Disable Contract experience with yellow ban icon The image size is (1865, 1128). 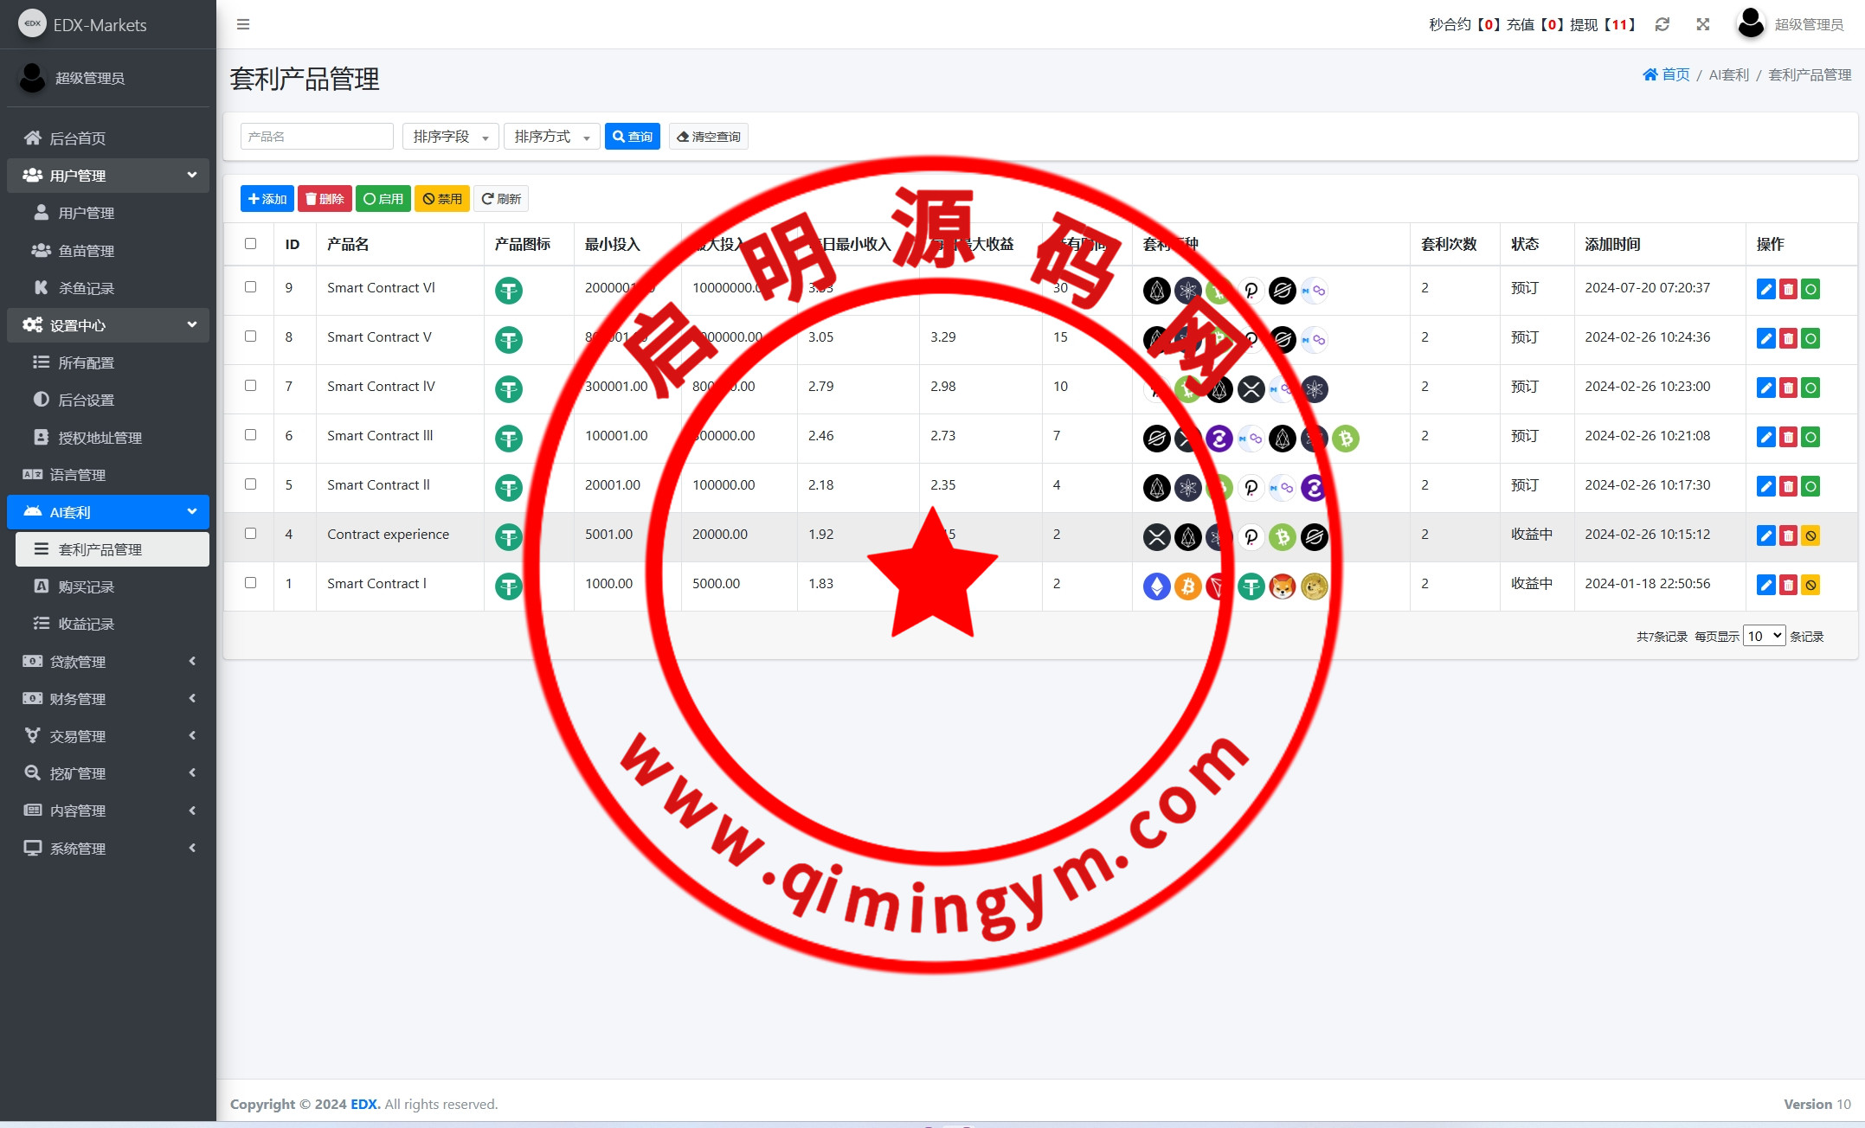1810,535
